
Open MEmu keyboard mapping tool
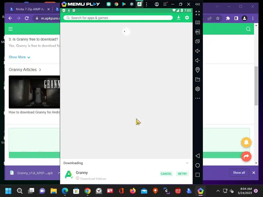click(x=198, y=23)
